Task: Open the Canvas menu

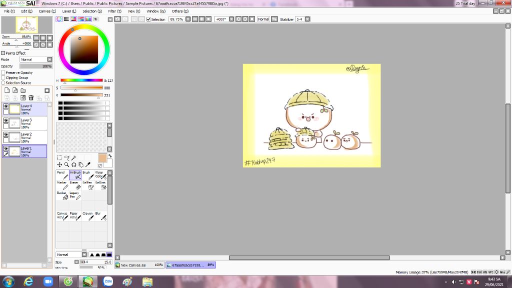Action: point(47,11)
